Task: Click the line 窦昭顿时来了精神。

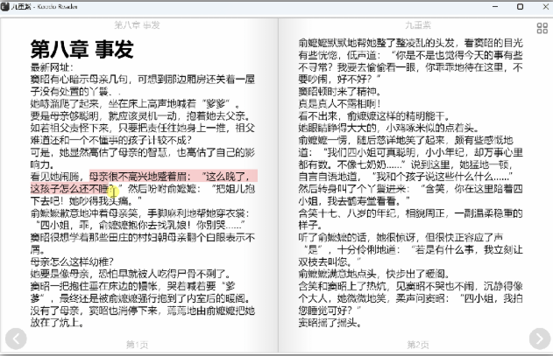Action: click(340, 92)
